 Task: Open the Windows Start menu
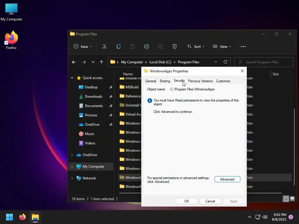pyautogui.click(x=9, y=217)
